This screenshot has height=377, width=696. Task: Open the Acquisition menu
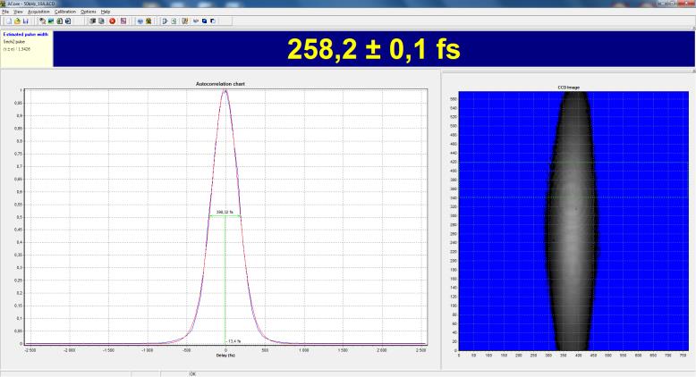click(40, 11)
